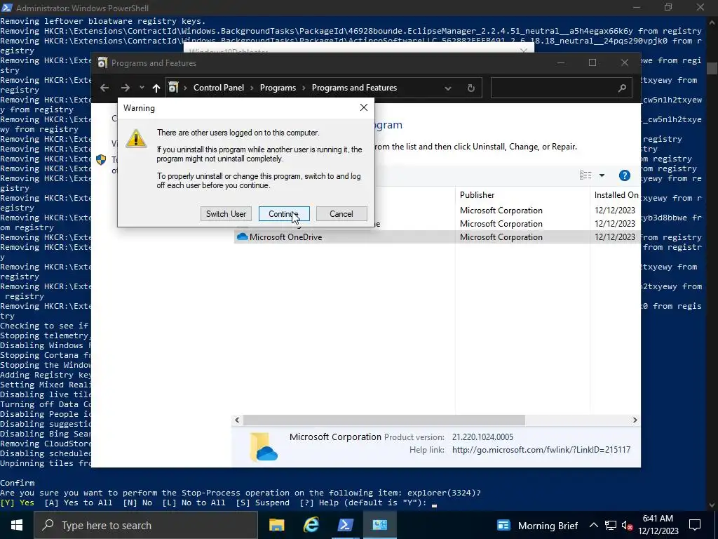Viewport: 718px width, 539px height.
Task: Maximize the Programs and Features window
Action: pos(592,62)
